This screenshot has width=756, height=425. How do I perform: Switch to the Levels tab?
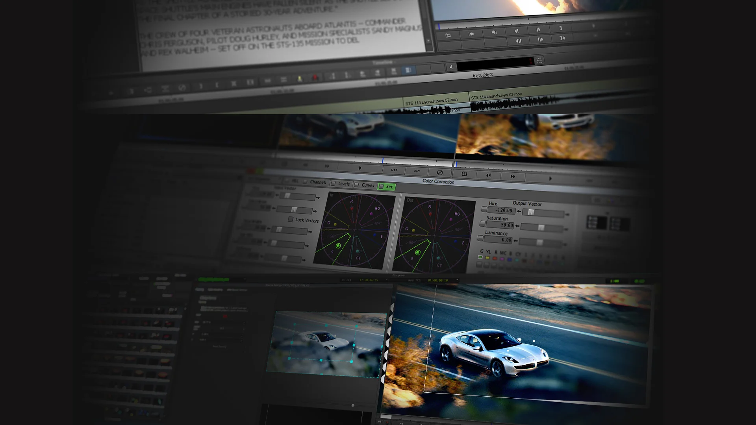(x=343, y=184)
